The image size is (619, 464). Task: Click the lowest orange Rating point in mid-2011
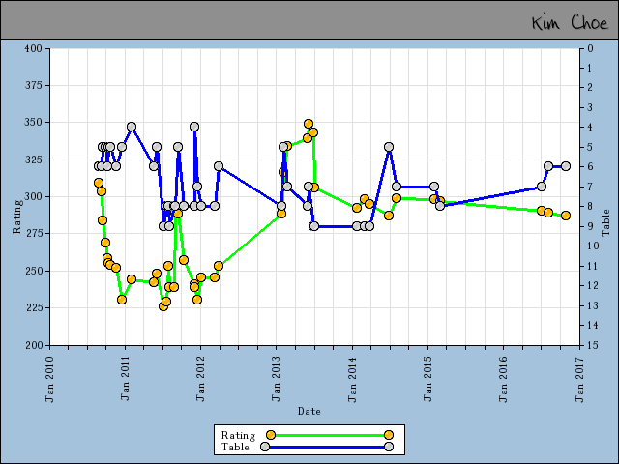coord(163,306)
